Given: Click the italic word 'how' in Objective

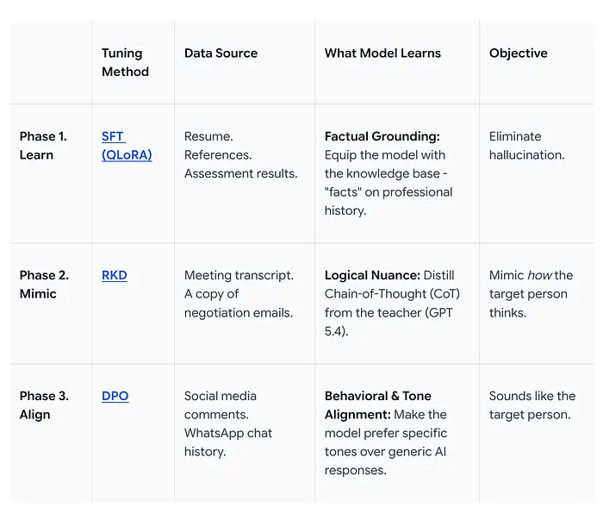Looking at the screenshot, I should [540, 275].
